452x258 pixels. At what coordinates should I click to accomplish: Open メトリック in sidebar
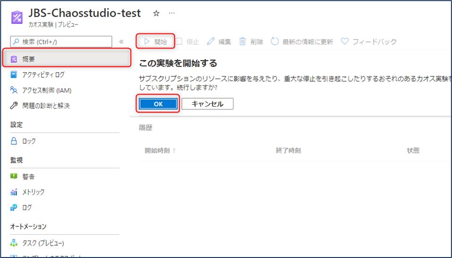click(33, 192)
